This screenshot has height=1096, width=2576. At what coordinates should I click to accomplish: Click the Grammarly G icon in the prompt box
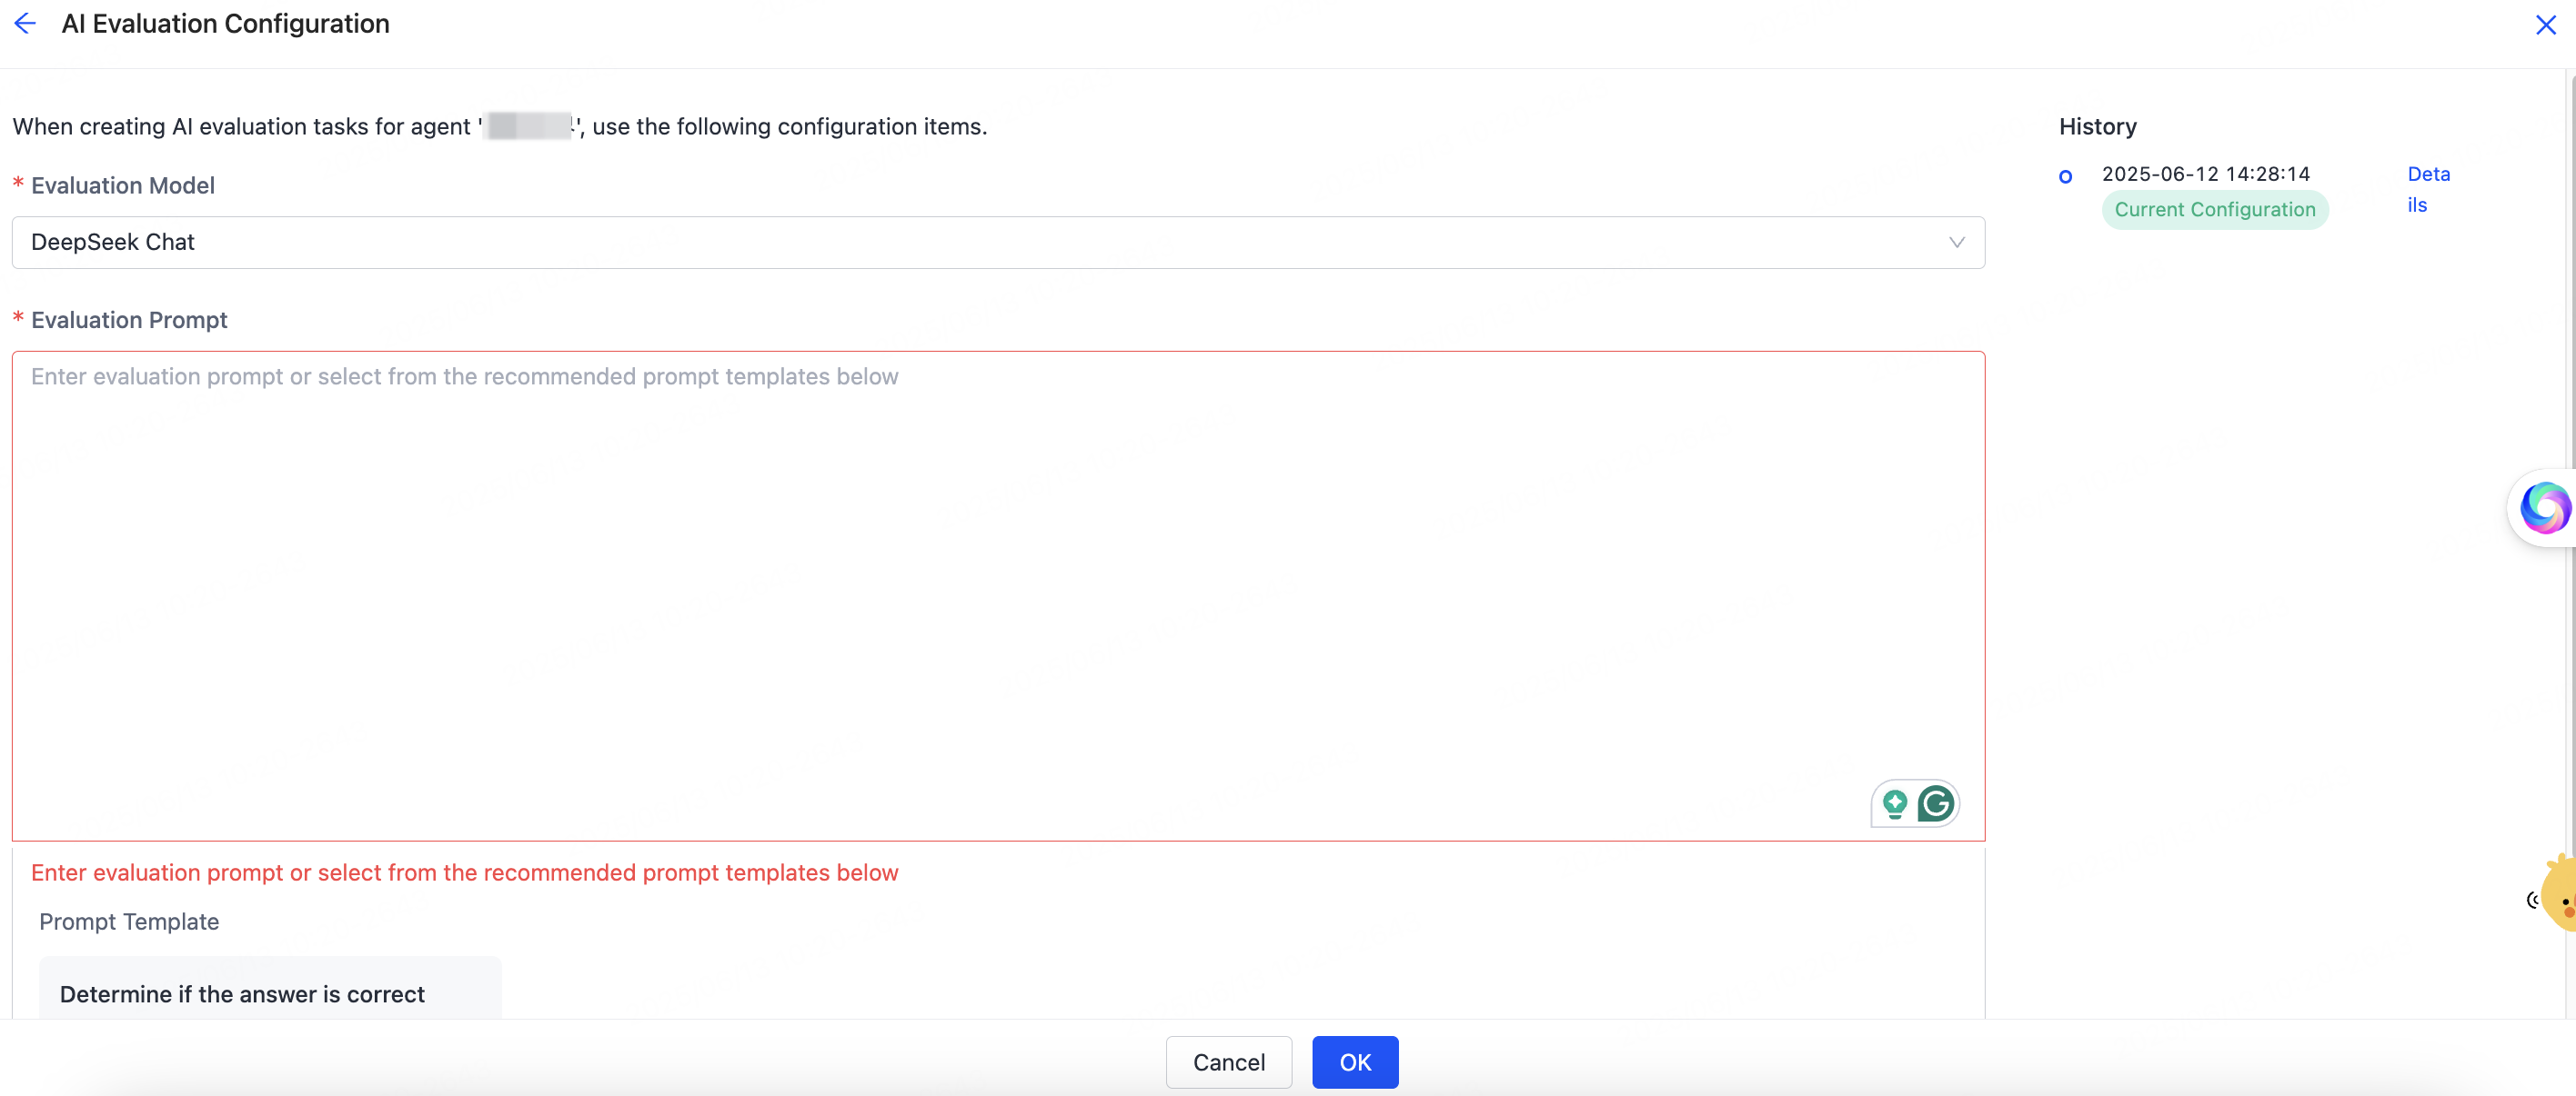pos(1936,803)
